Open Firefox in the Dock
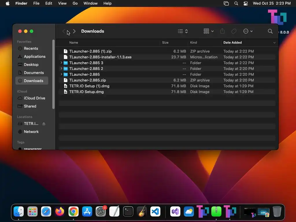Screen dimensions: 296x222 pyautogui.click(x=60, y=211)
